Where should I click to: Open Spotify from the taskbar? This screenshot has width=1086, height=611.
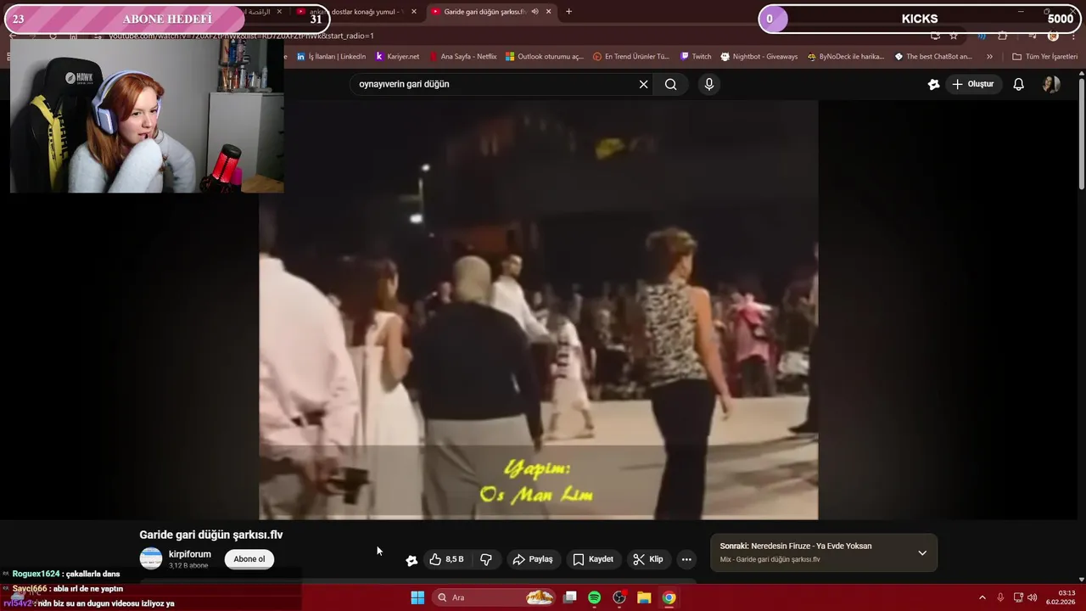pyautogui.click(x=595, y=597)
